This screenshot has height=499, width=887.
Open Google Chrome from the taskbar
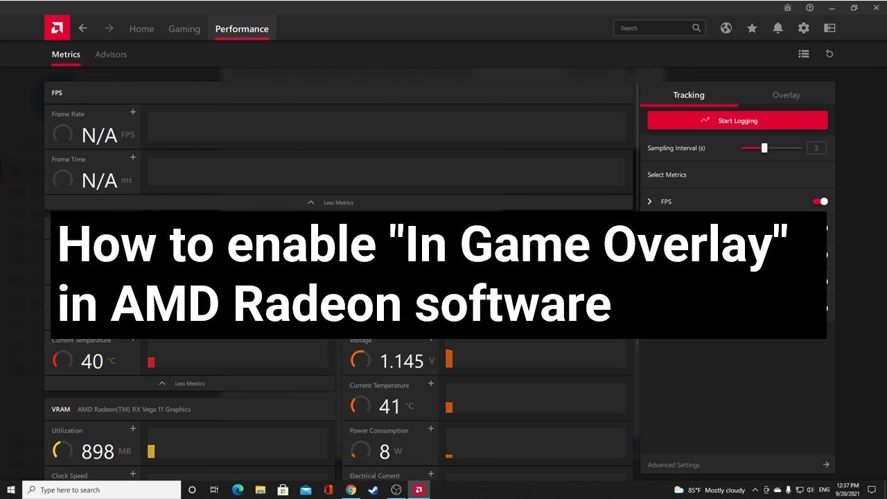pos(351,490)
